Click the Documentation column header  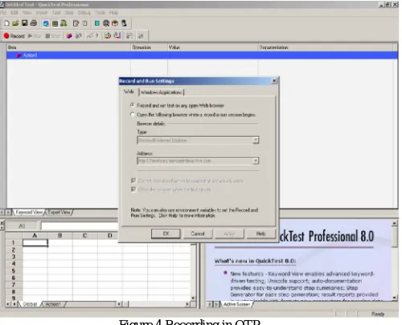click(326, 47)
